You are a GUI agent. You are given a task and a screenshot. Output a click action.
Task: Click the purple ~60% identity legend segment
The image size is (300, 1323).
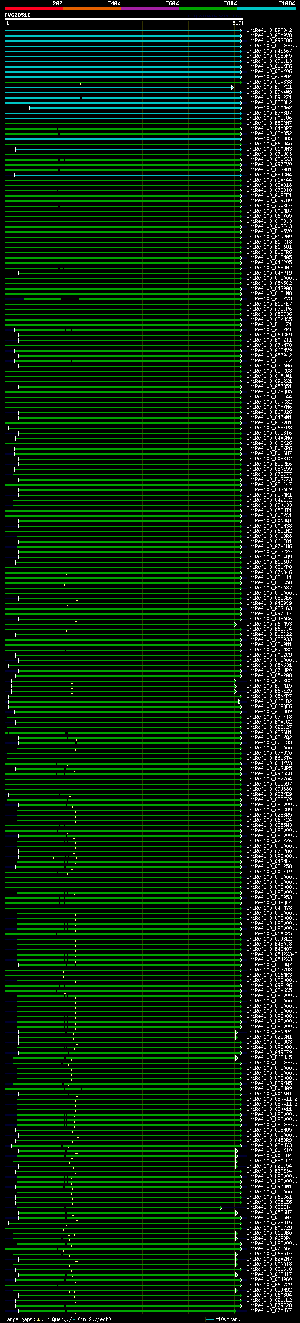pyautogui.click(x=150, y=8)
